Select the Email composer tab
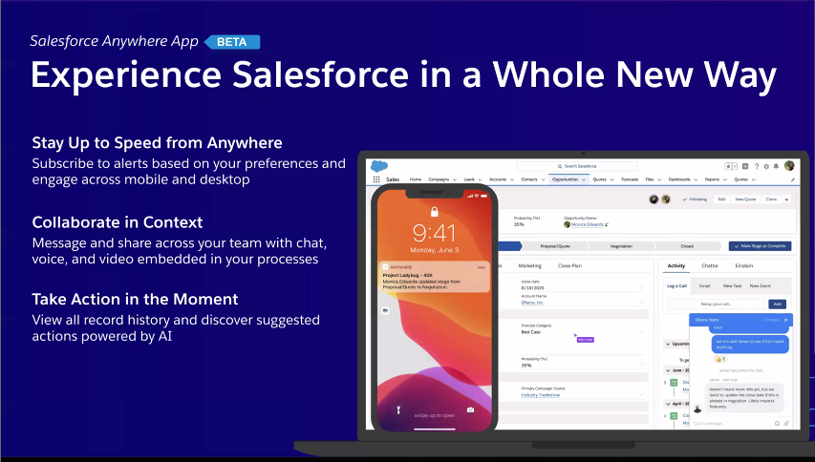This screenshot has height=462, width=815. click(x=705, y=286)
